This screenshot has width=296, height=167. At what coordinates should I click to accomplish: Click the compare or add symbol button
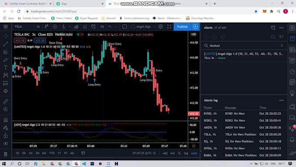coord(55,27)
